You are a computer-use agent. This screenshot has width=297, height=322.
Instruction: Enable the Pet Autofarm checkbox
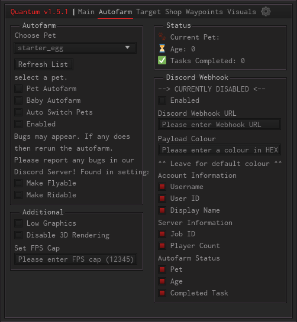[x=18, y=89]
